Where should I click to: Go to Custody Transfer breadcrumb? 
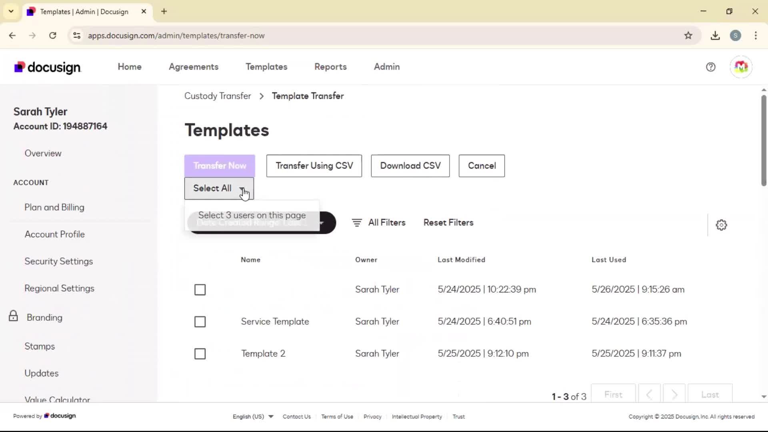(218, 96)
